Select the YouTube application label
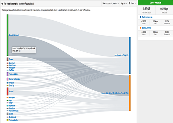 12,70
